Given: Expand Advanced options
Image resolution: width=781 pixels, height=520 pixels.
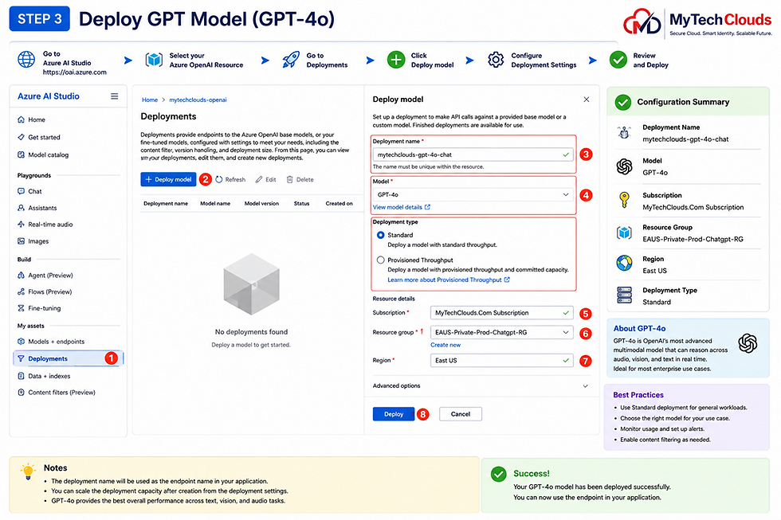Looking at the screenshot, I should [x=481, y=385].
